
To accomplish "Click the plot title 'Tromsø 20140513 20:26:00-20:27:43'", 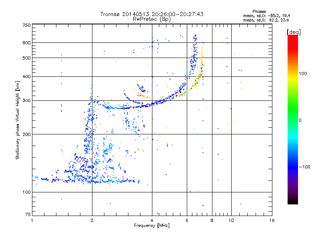I will (152, 14).
